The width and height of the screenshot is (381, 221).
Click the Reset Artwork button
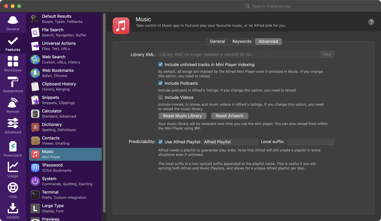click(230, 116)
